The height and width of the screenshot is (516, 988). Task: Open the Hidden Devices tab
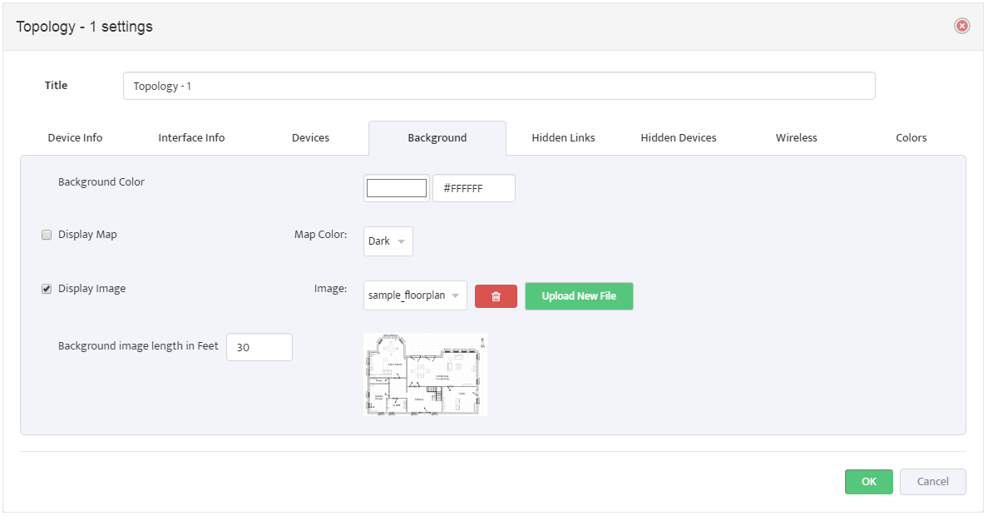(x=679, y=137)
